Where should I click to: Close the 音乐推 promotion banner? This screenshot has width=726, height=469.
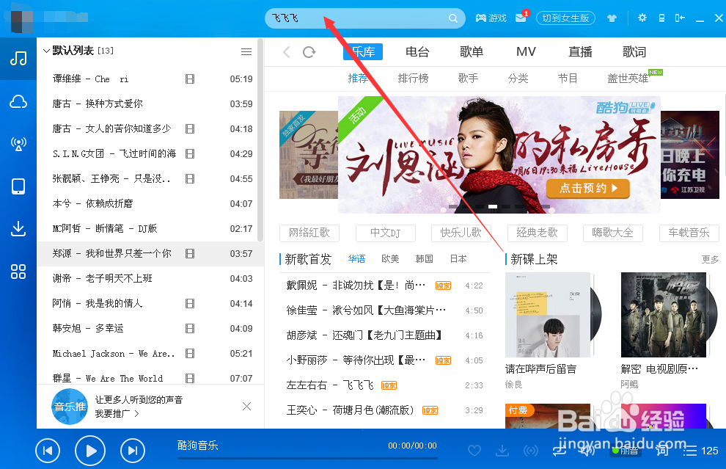(247, 407)
